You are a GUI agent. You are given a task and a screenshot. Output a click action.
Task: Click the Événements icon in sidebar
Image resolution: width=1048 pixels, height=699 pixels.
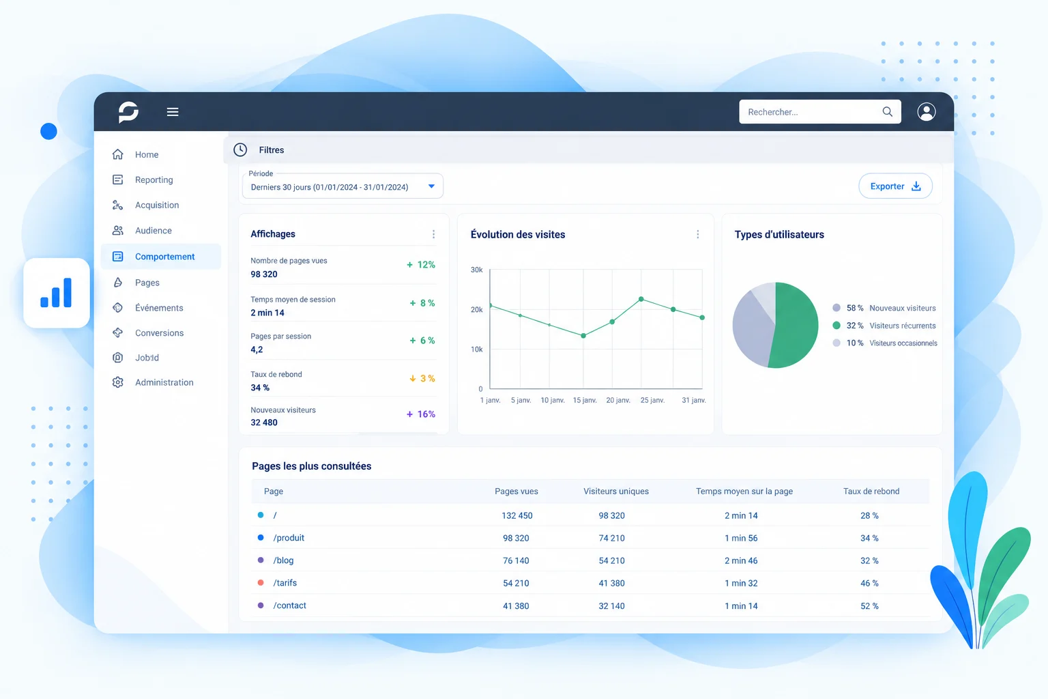tap(118, 308)
